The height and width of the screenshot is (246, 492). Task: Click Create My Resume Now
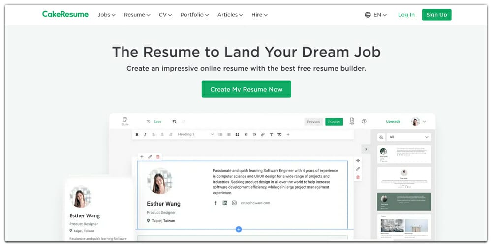pyautogui.click(x=246, y=89)
